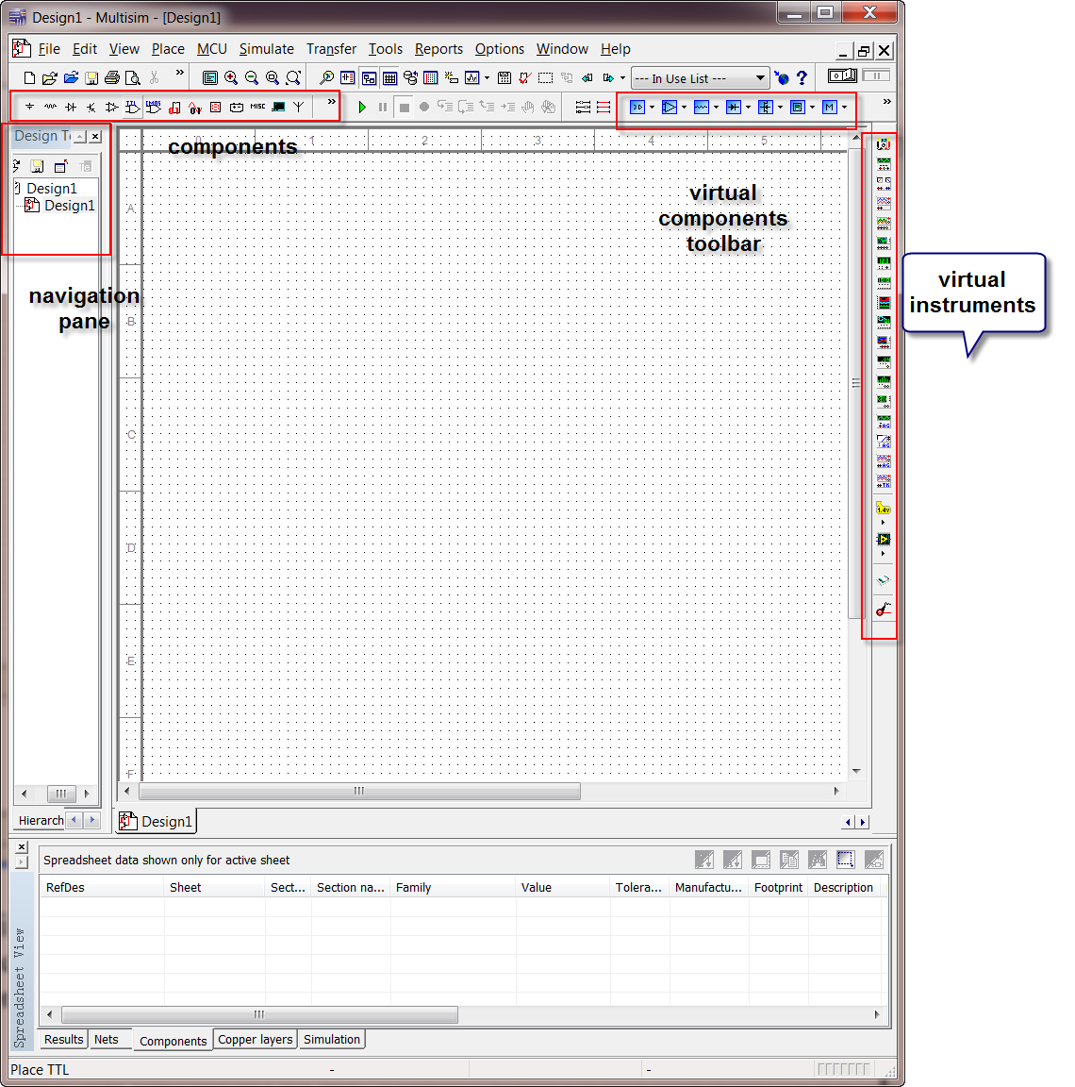
Task: Click the RefDes column header
Action: [101, 887]
